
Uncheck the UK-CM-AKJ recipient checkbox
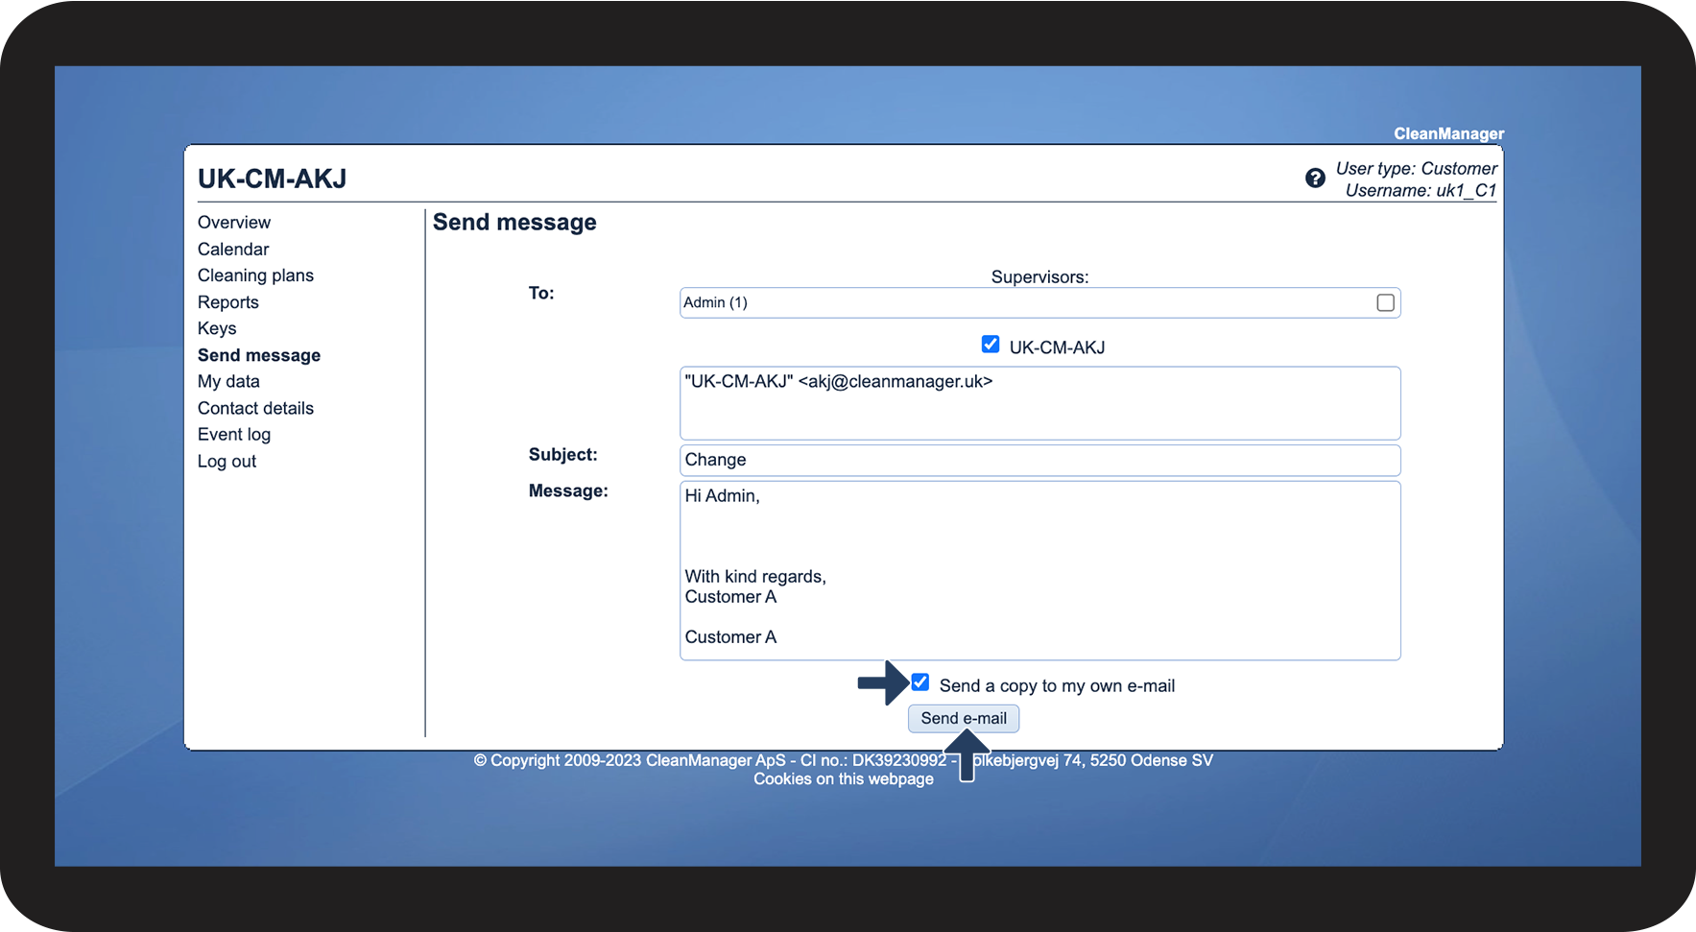[x=991, y=345]
